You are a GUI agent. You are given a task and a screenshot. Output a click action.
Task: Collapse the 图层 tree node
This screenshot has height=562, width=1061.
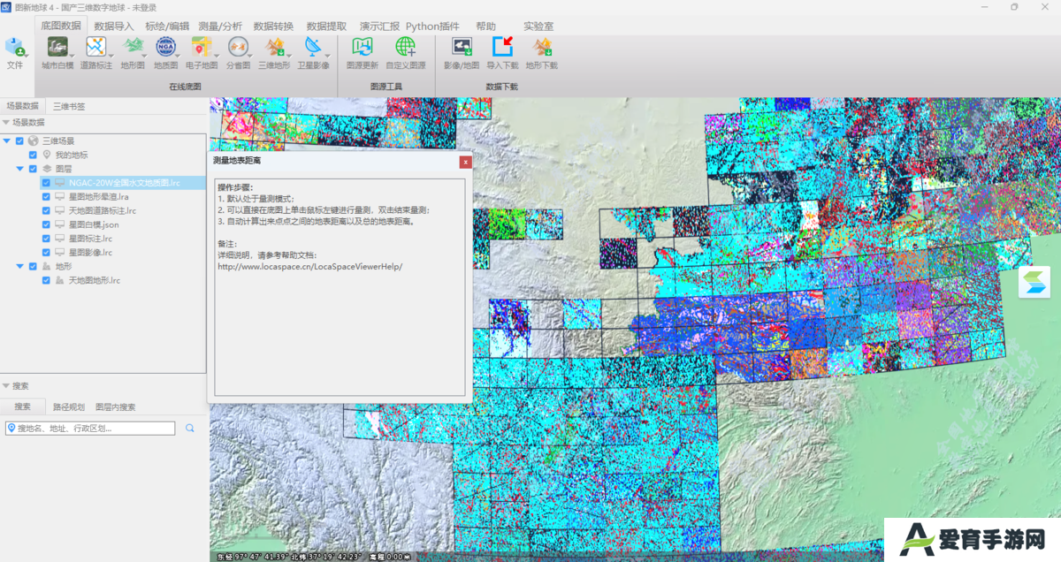click(x=20, y=169)
